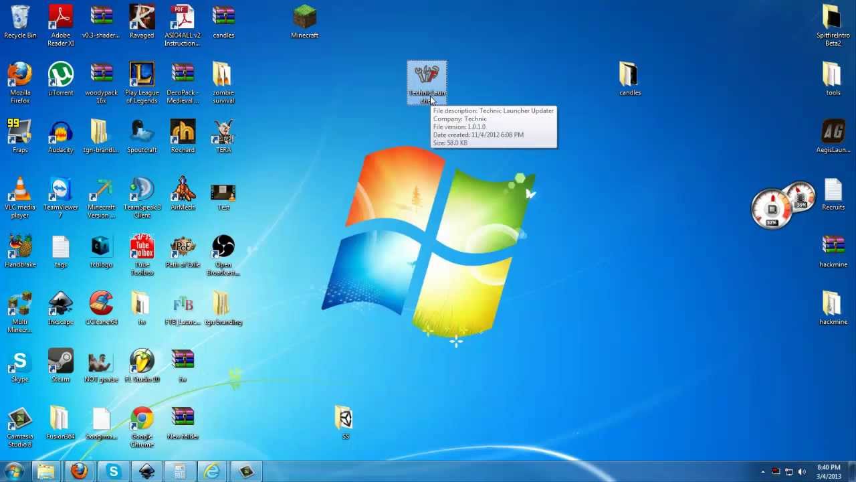Select the µTorrent desktop shortcut
The image size is (856, 482).
coord(61,79)
